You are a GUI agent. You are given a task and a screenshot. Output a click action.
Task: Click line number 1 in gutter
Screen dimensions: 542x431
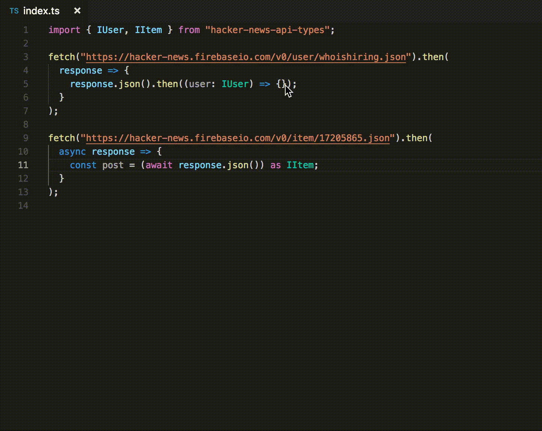26,30
